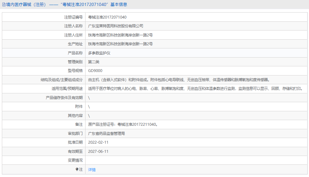Viewport: 309px width, 177px height.
Task: Click expiry date 2027-06-11
Action: click(x=98, y=151)
